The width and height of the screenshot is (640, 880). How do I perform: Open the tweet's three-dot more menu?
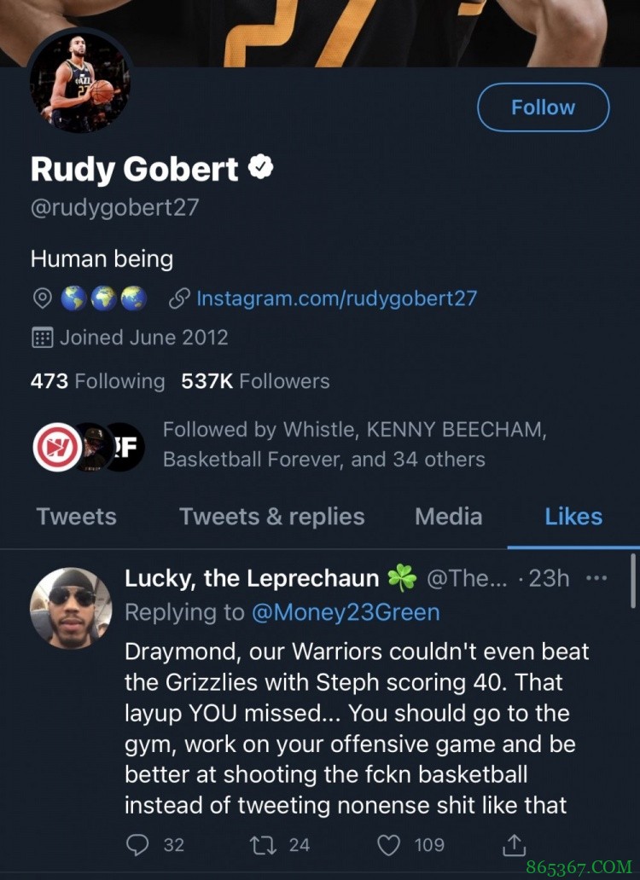tap(597, 578)
